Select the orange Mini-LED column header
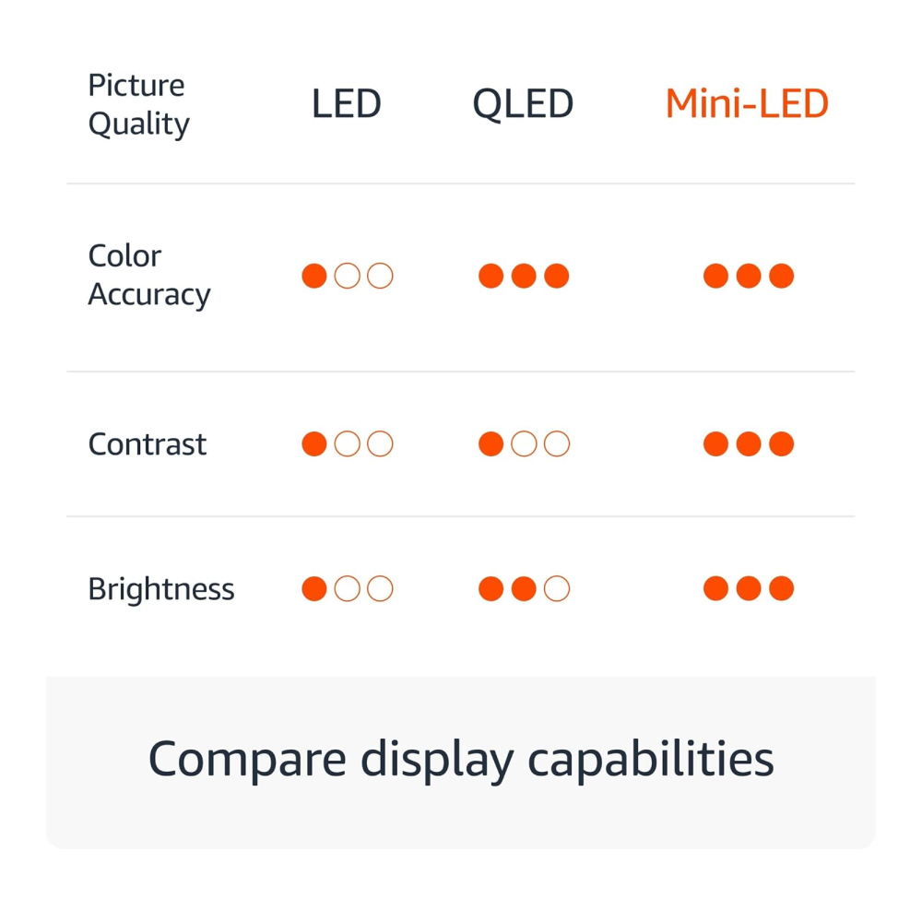The image size is (922, 922). pos(747,104)
